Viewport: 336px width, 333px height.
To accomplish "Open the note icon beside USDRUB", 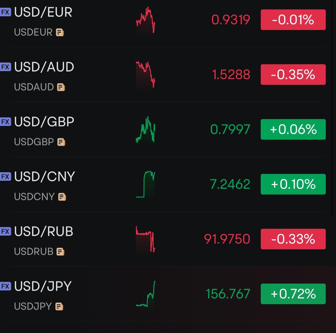I will click(60, 252).
